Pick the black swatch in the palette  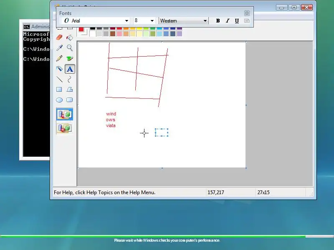93,28
